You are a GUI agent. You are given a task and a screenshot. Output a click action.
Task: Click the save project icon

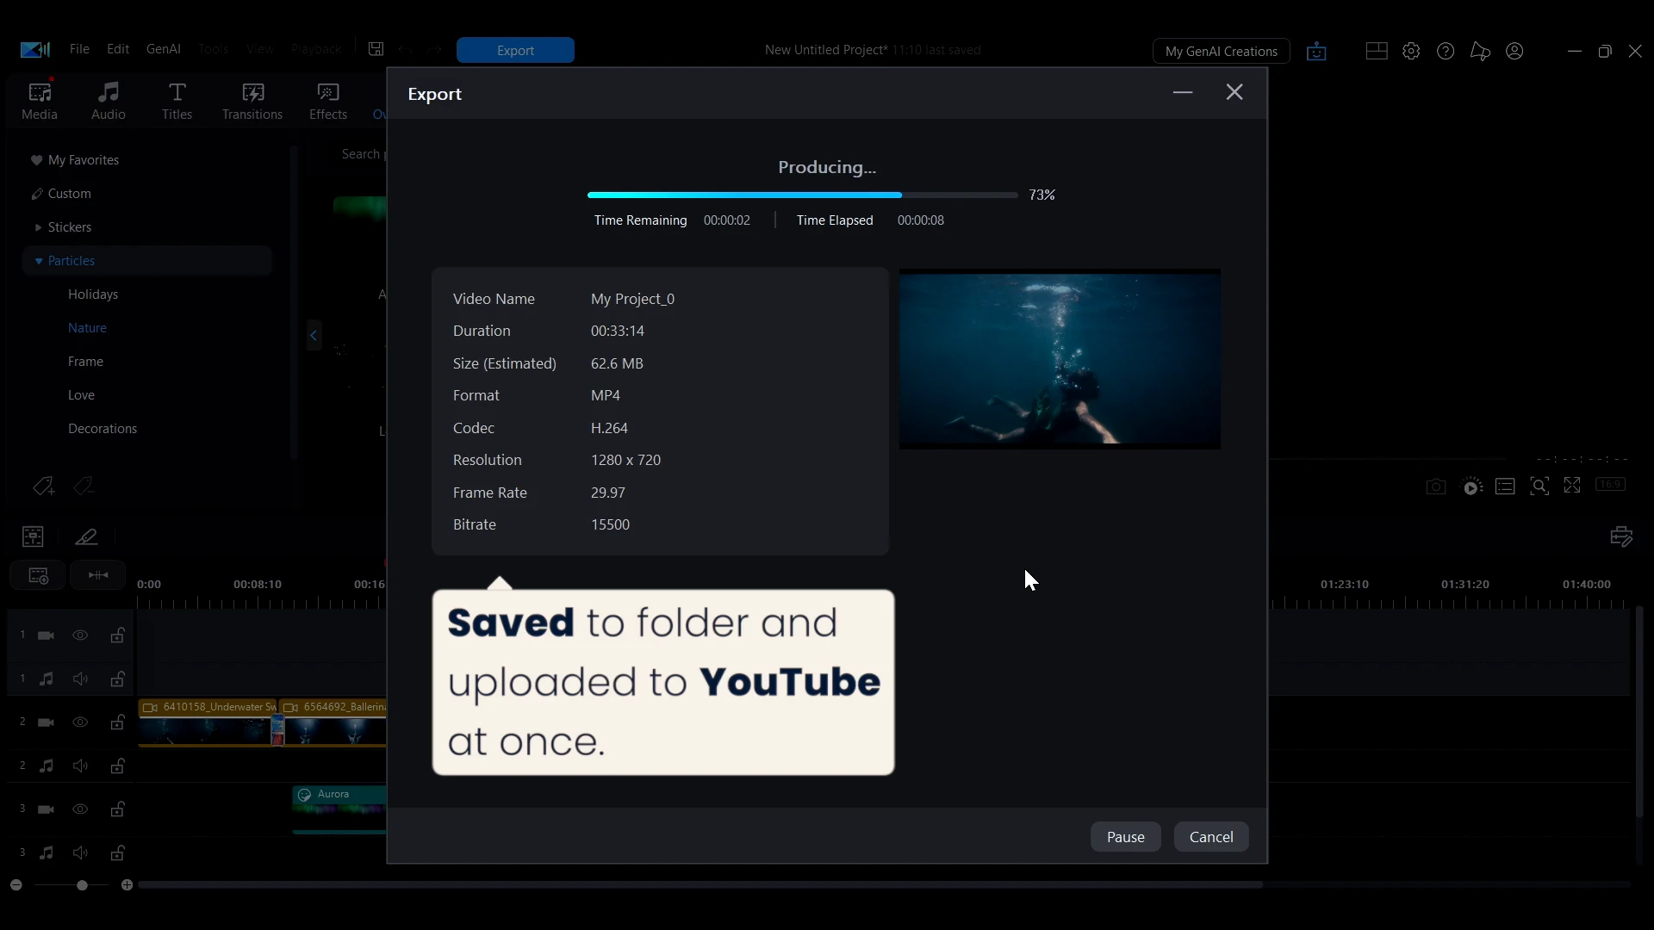tap(376, 49)
